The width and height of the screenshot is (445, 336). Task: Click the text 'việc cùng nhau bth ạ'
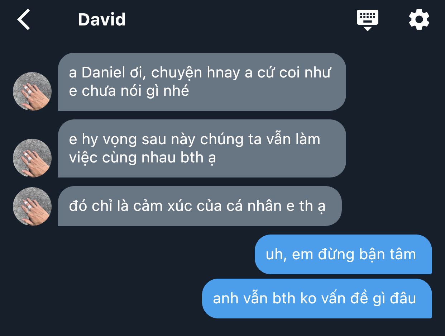click(142, 158)
